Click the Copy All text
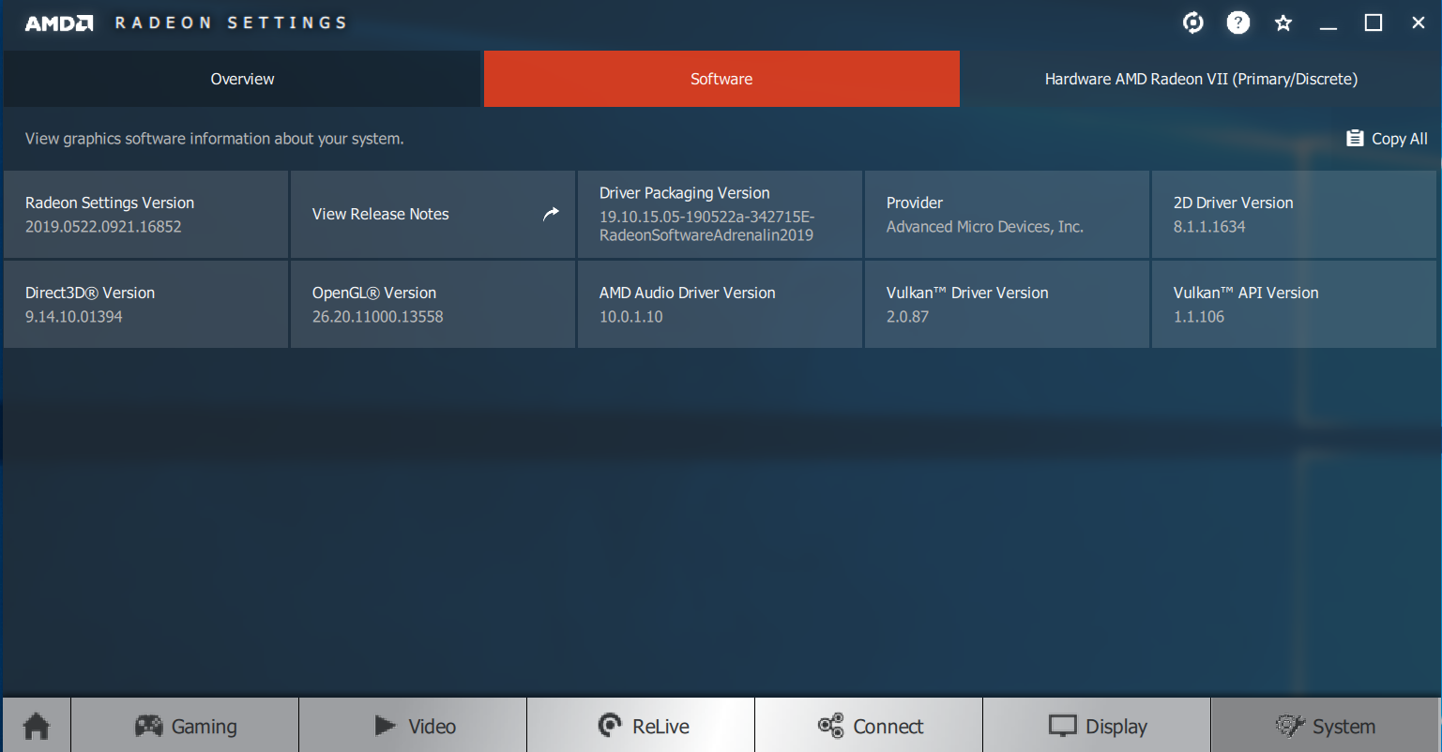Screen dimensions: 1442x752 pos(1399,139)
